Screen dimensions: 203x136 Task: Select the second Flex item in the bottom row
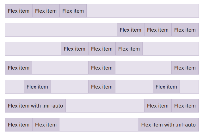click(46, 125)
